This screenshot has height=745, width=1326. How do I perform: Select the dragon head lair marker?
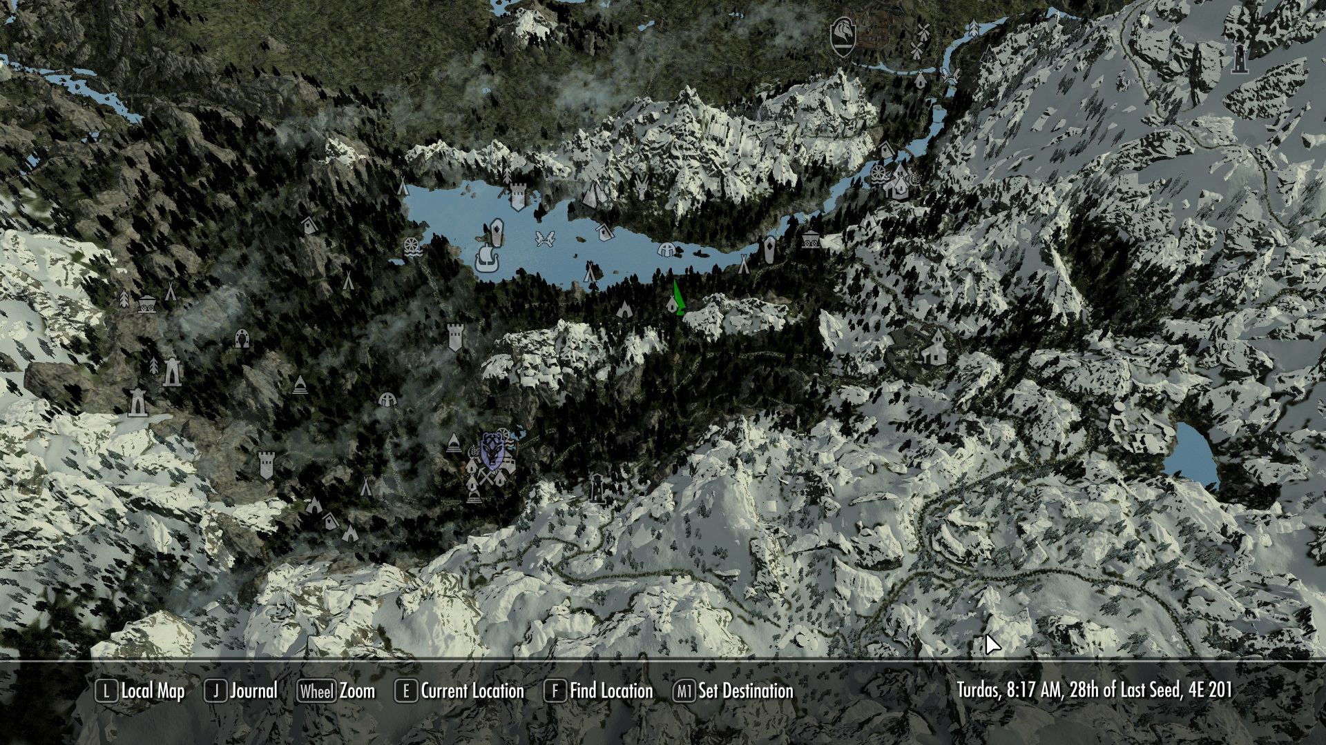(642, 186)
